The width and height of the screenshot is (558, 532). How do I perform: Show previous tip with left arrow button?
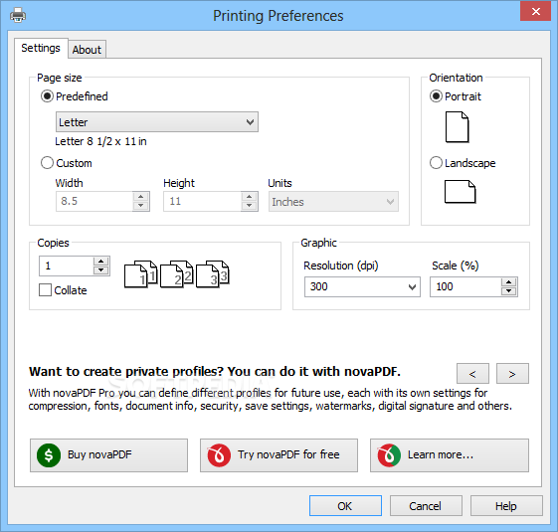click(x=472, y=373)
